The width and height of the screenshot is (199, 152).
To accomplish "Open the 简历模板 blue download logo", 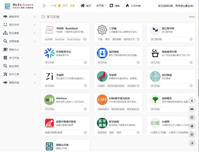I will pyautogui.click(x=102, y=53).
